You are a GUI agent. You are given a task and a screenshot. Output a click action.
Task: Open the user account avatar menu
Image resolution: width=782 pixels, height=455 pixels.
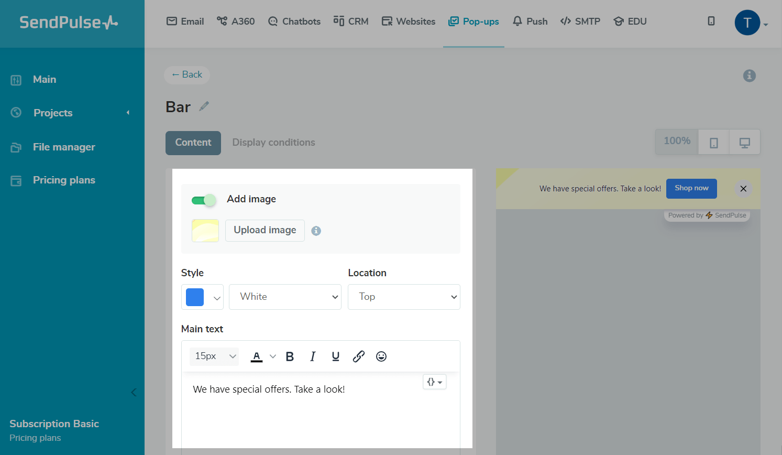pyautogui.click(x=747, y=23)
